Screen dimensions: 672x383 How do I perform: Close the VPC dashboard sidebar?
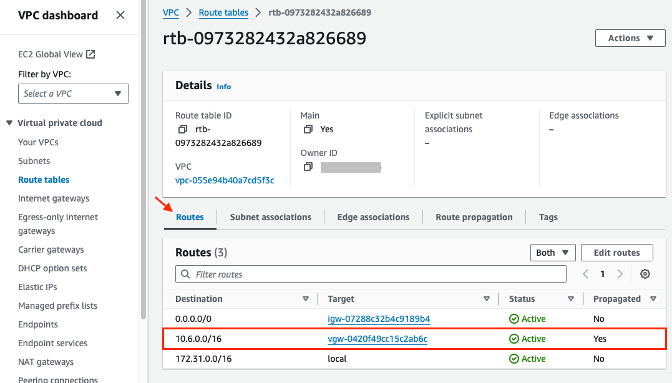click(x=120, y=16)
